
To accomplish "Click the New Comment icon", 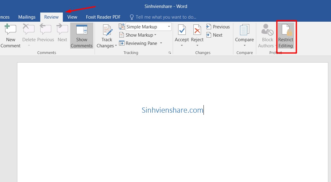I will pyautogui.click(x=10, y=31).
